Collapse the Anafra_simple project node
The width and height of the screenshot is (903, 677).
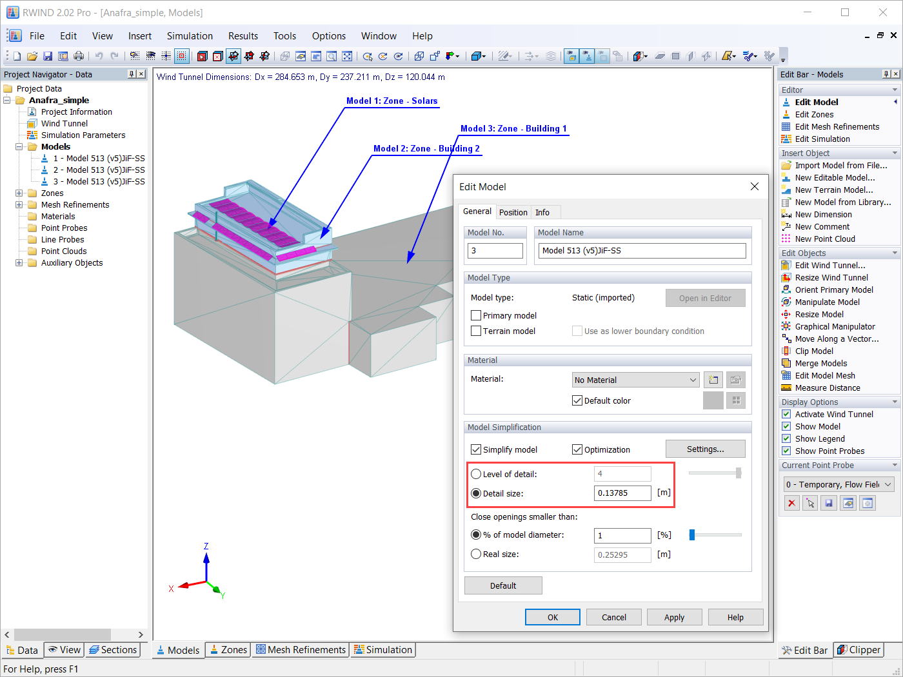click(x=6, y=101)
